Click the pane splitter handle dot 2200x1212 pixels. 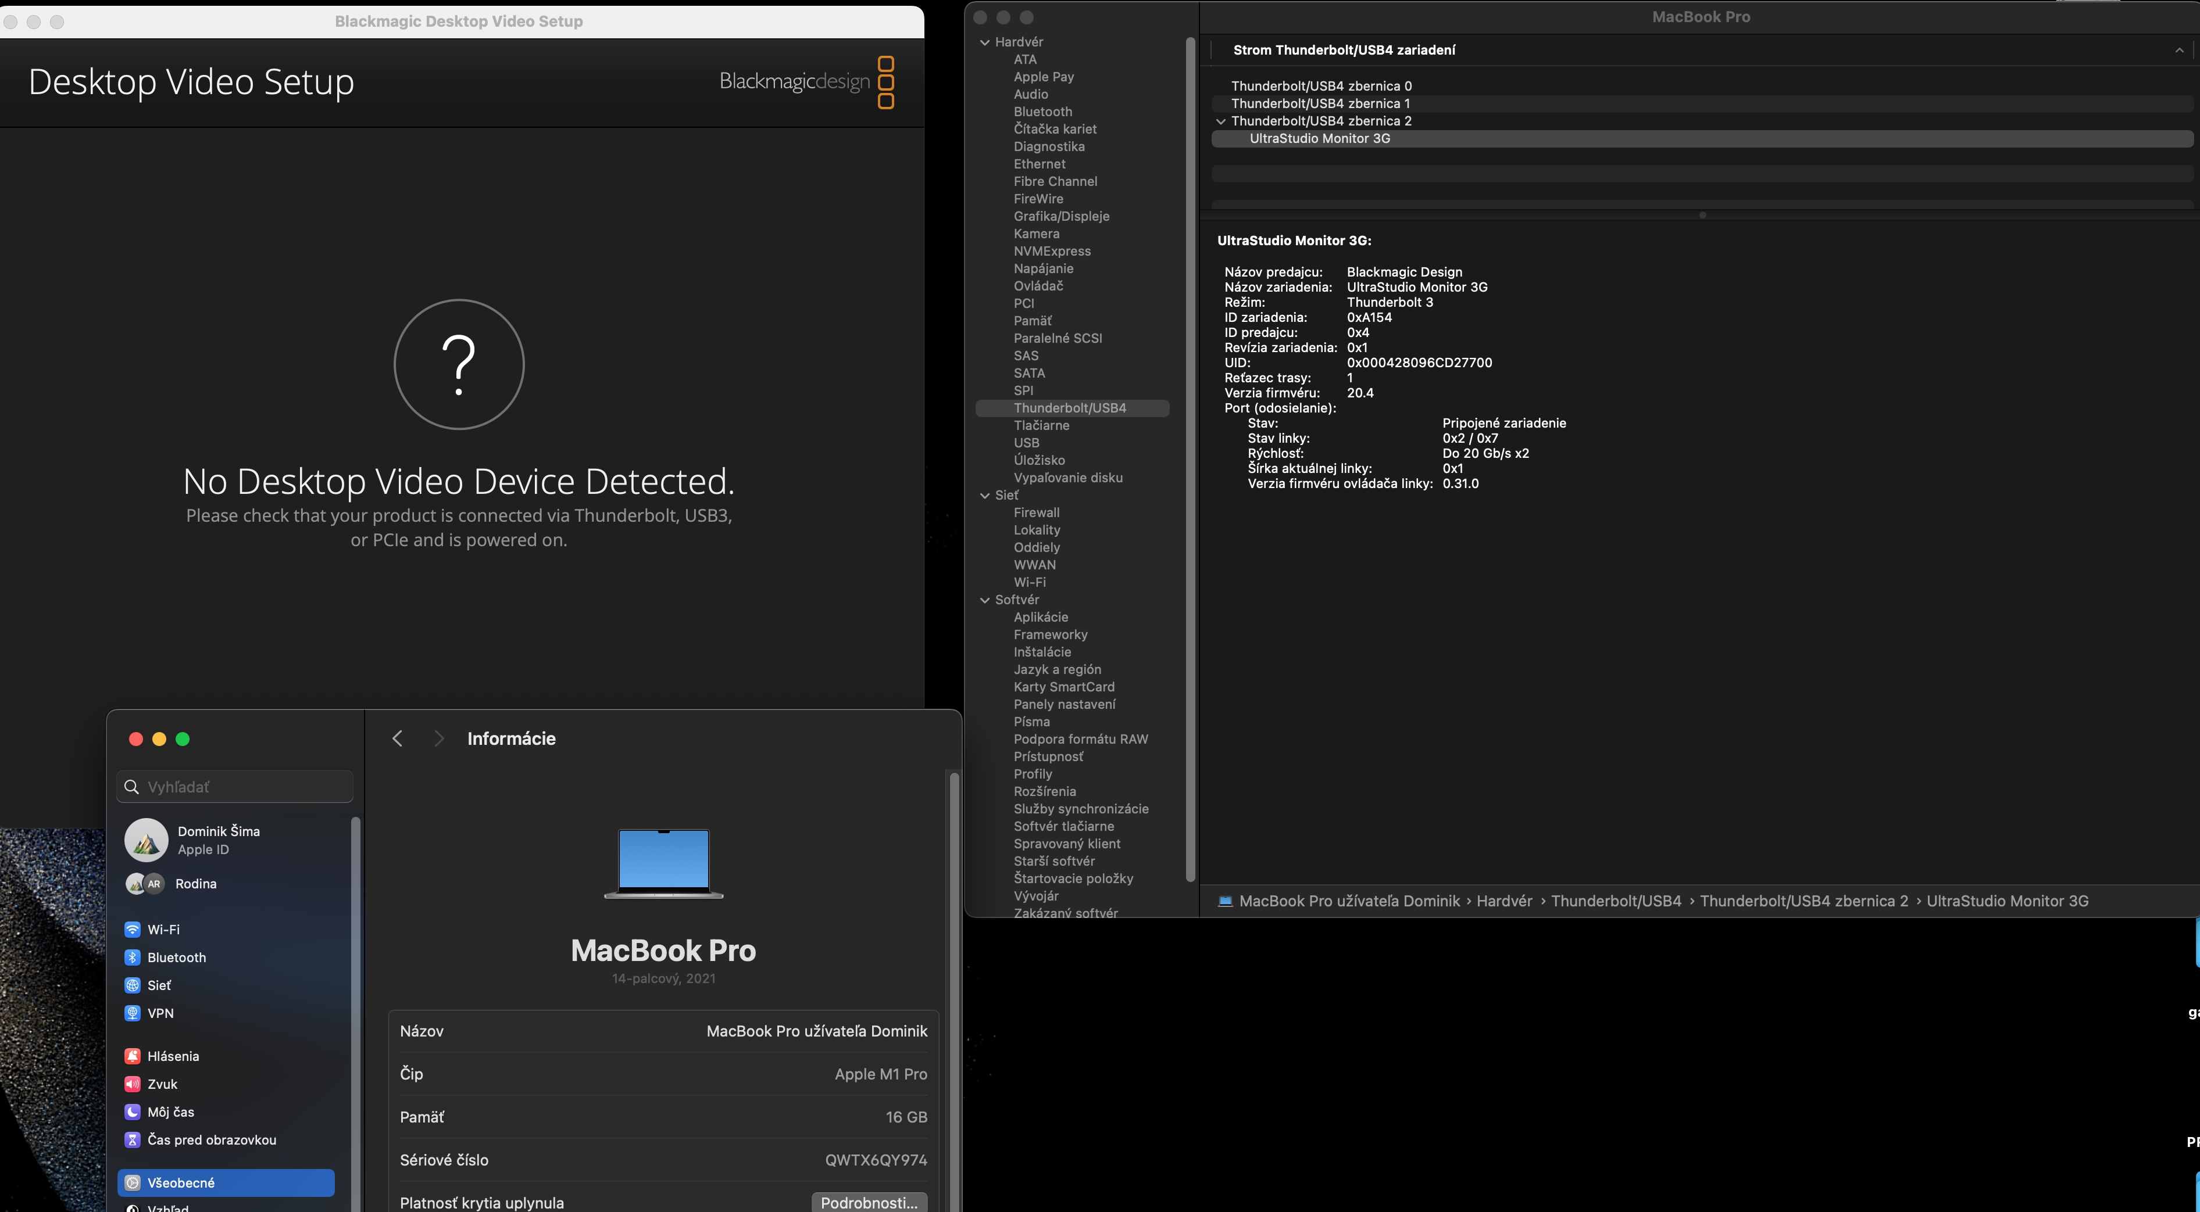pos(1702,215)
